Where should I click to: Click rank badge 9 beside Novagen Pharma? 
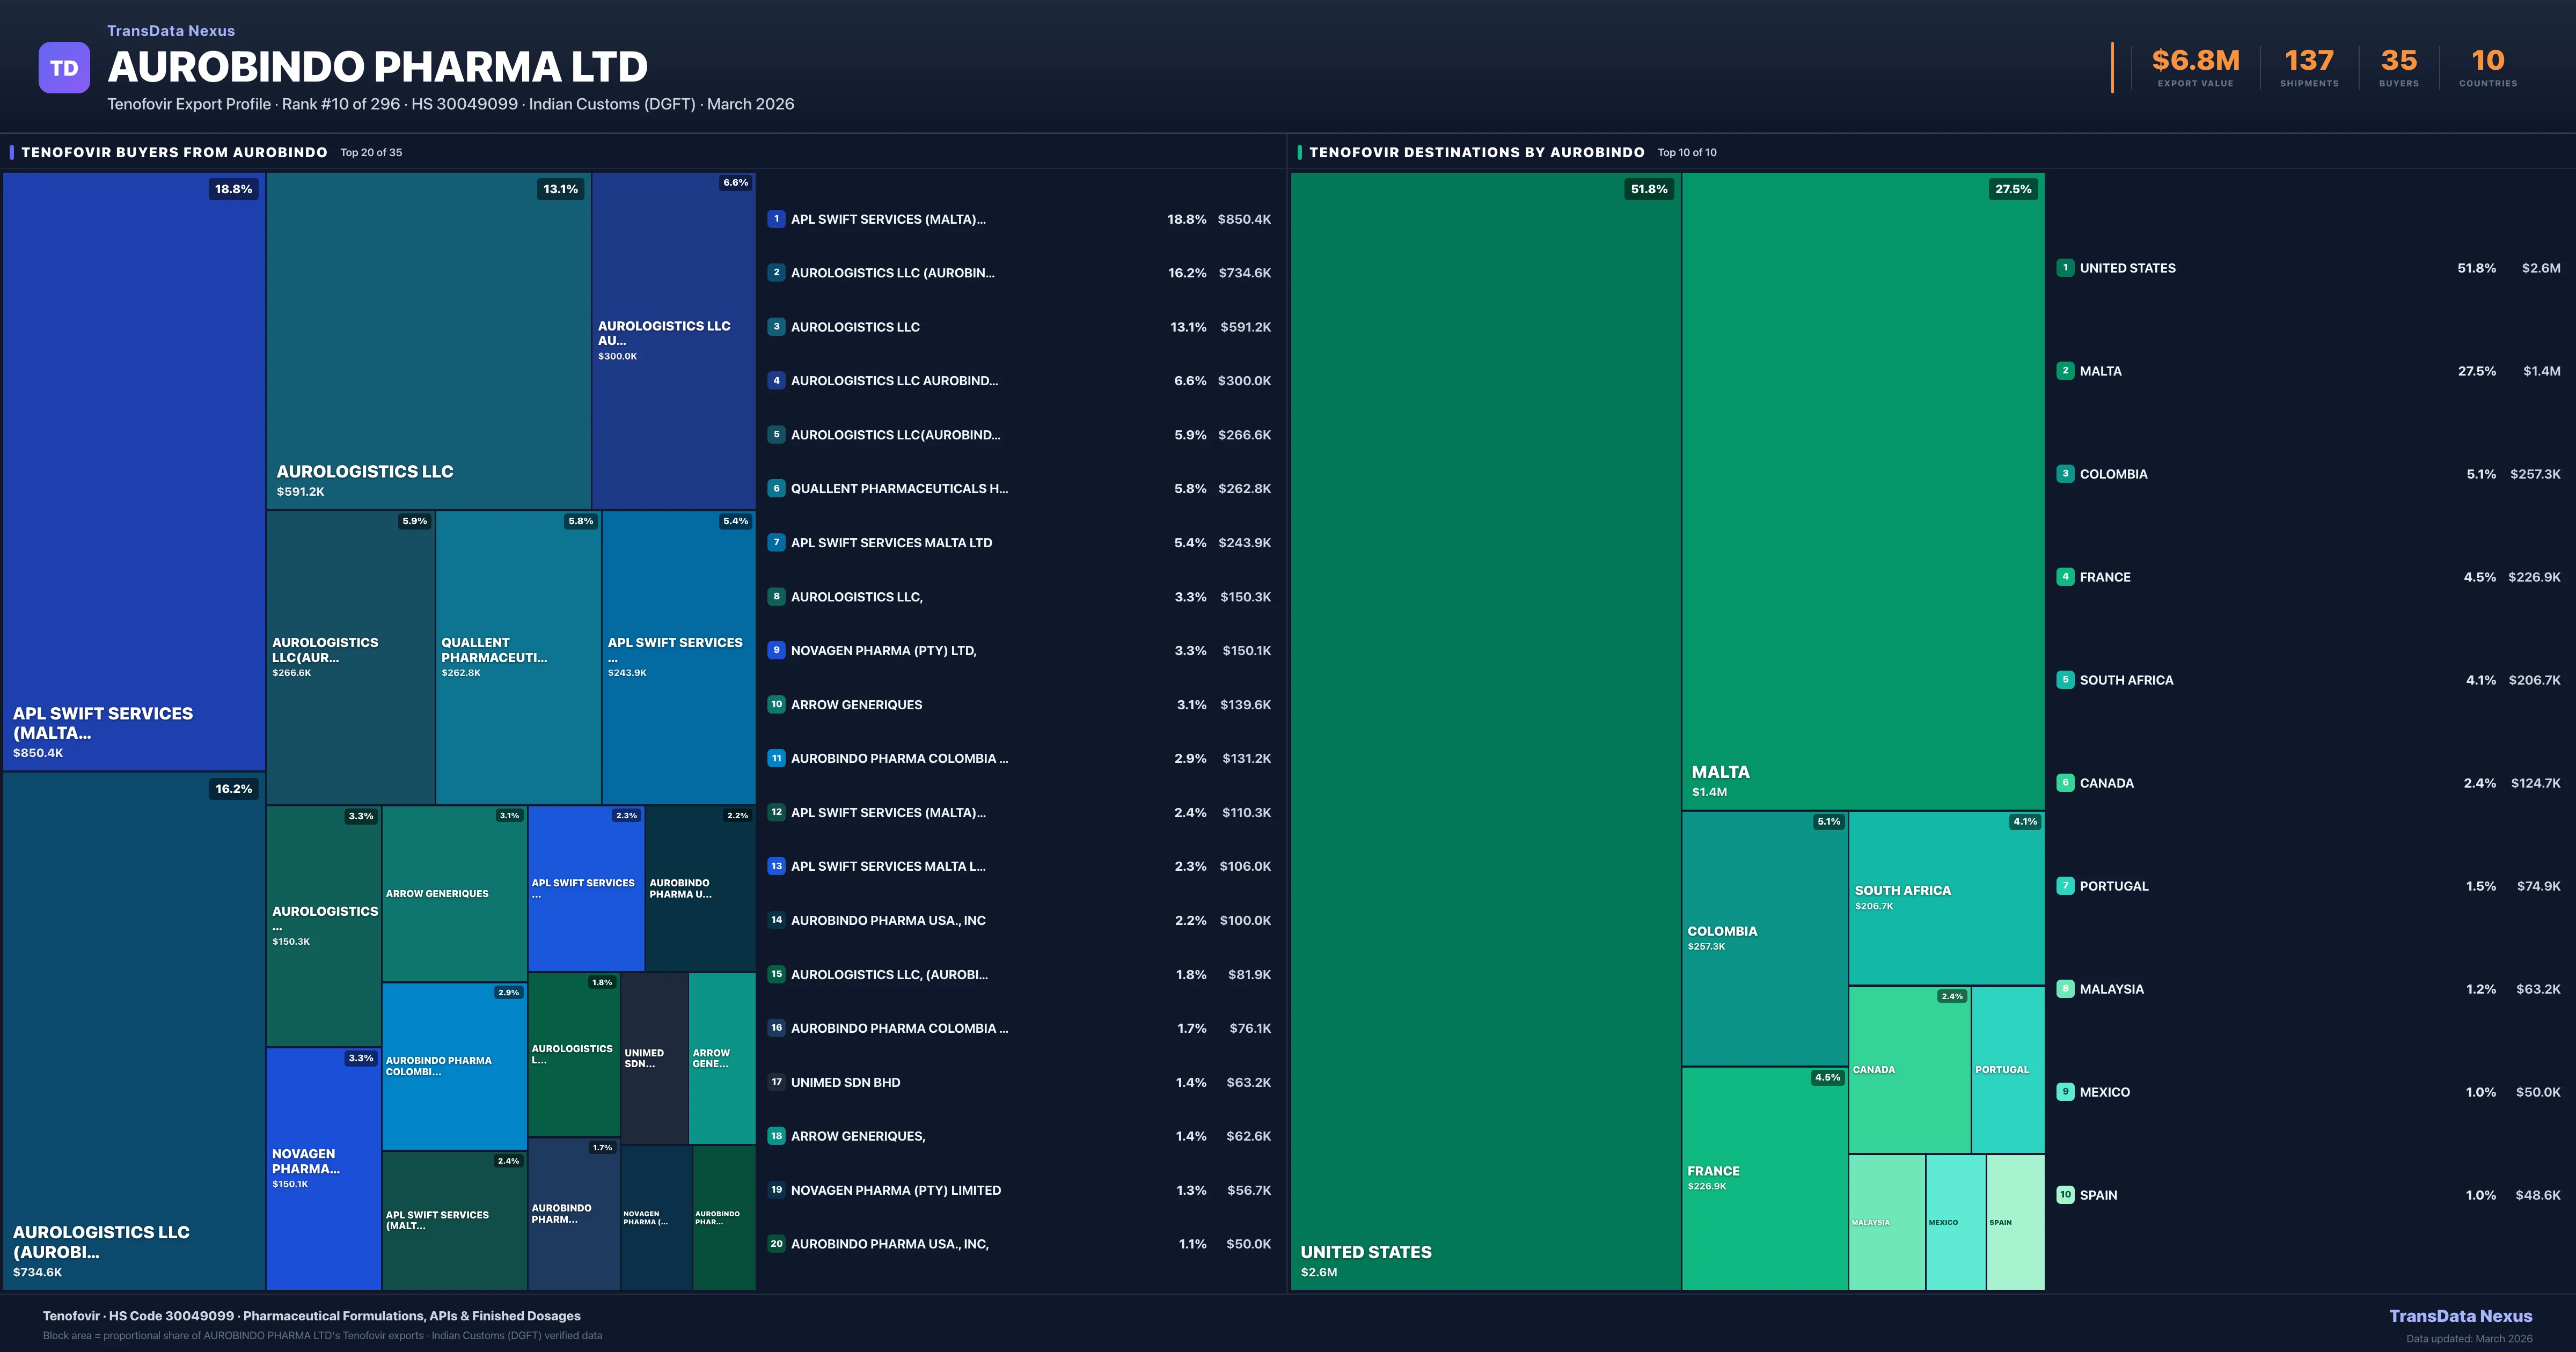[776, 650]
